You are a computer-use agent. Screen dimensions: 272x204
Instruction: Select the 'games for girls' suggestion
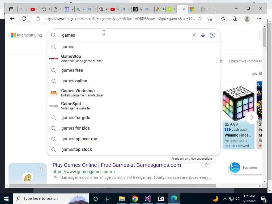134,118
